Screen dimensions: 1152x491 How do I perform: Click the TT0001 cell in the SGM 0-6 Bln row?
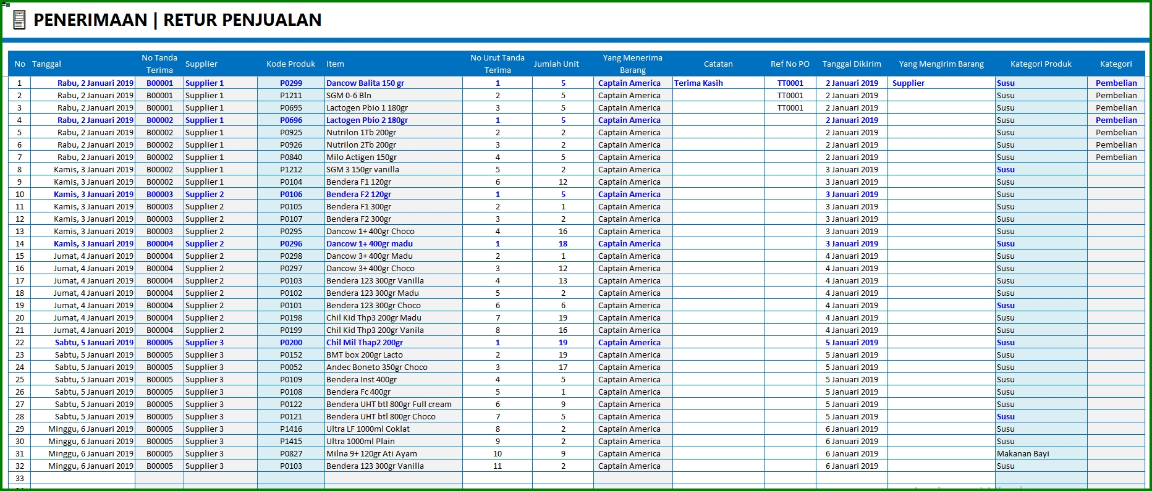click(x=790, y=95)
